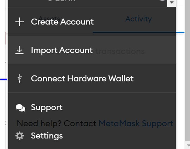Click the USB icon for hardware wallet
The image size is (190, 149).
[20, 79]
